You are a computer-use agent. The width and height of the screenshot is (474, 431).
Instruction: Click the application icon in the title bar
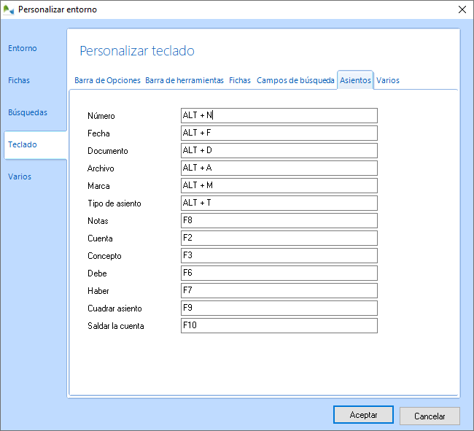[x=9, y=9]
